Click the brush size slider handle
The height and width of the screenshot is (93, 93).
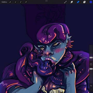[91, 58]
